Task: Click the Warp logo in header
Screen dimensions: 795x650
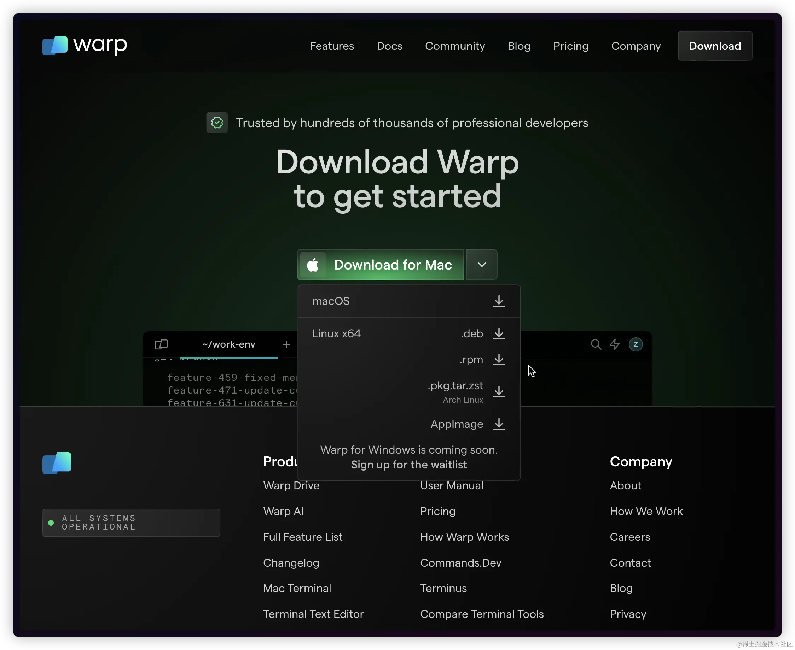Action: coord(85,46)
